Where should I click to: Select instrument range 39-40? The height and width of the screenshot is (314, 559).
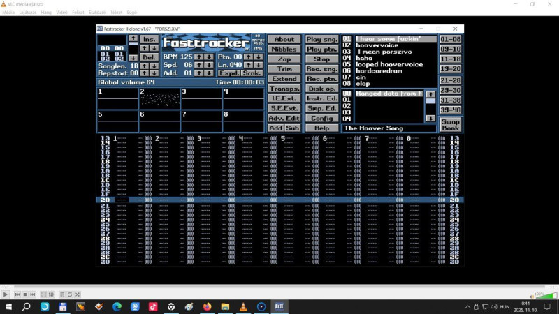pos(450,110)
